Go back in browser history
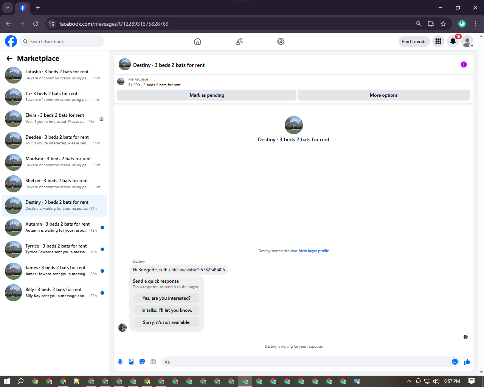This screenshot has width=484, height=387. pos(8,24)
